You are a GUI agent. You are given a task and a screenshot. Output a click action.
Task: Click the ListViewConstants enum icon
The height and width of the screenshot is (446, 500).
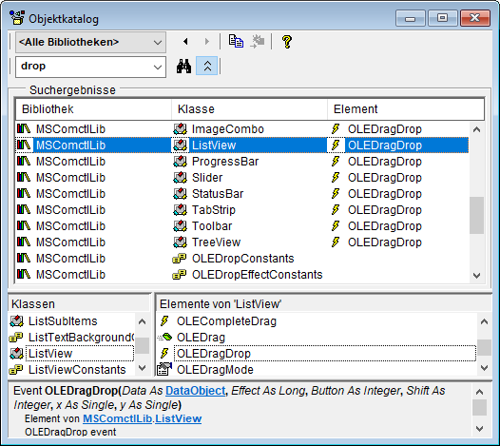16,370
